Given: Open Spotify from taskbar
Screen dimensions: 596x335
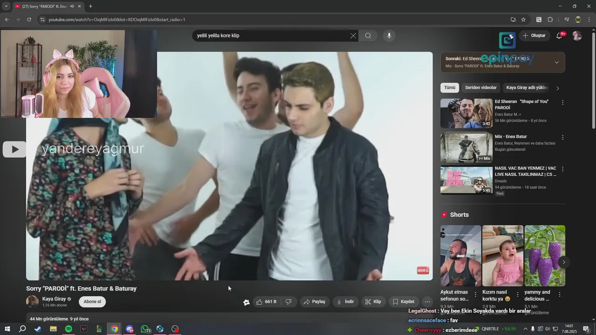Looking at the screenshot, I should (68, 329).
